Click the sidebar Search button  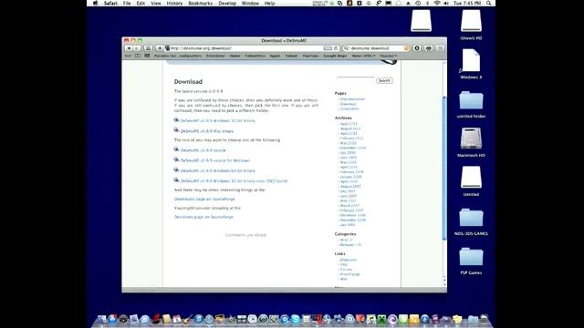[384, 80]
